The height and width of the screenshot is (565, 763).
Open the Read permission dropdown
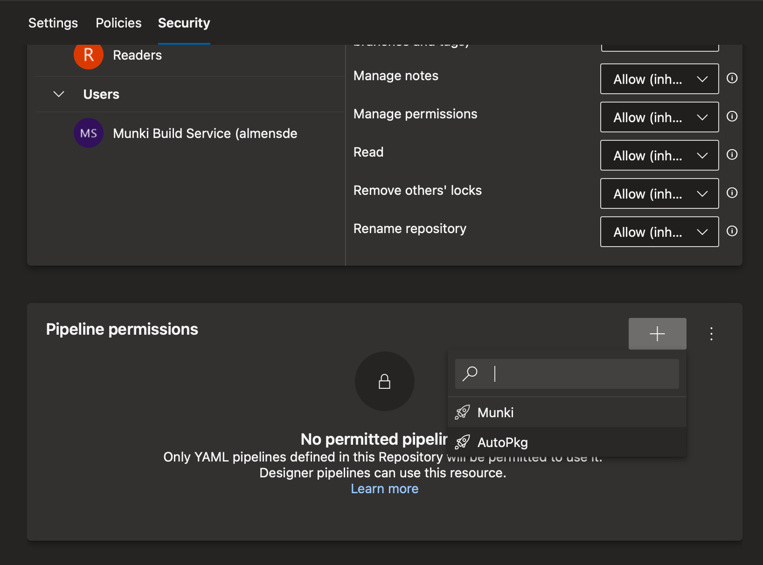(x=659, y=155)
